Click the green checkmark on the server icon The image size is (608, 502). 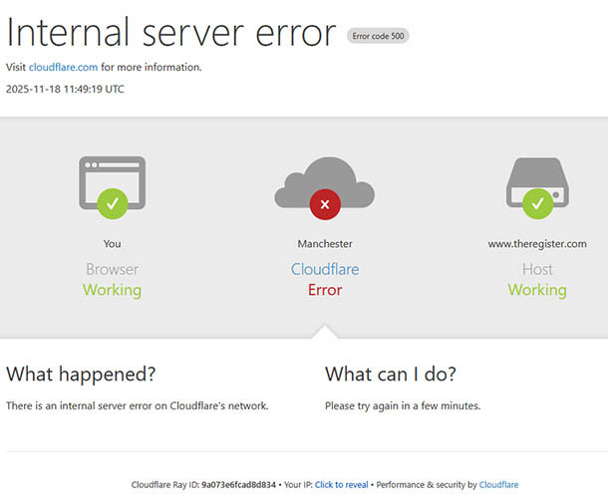point(537,204)
